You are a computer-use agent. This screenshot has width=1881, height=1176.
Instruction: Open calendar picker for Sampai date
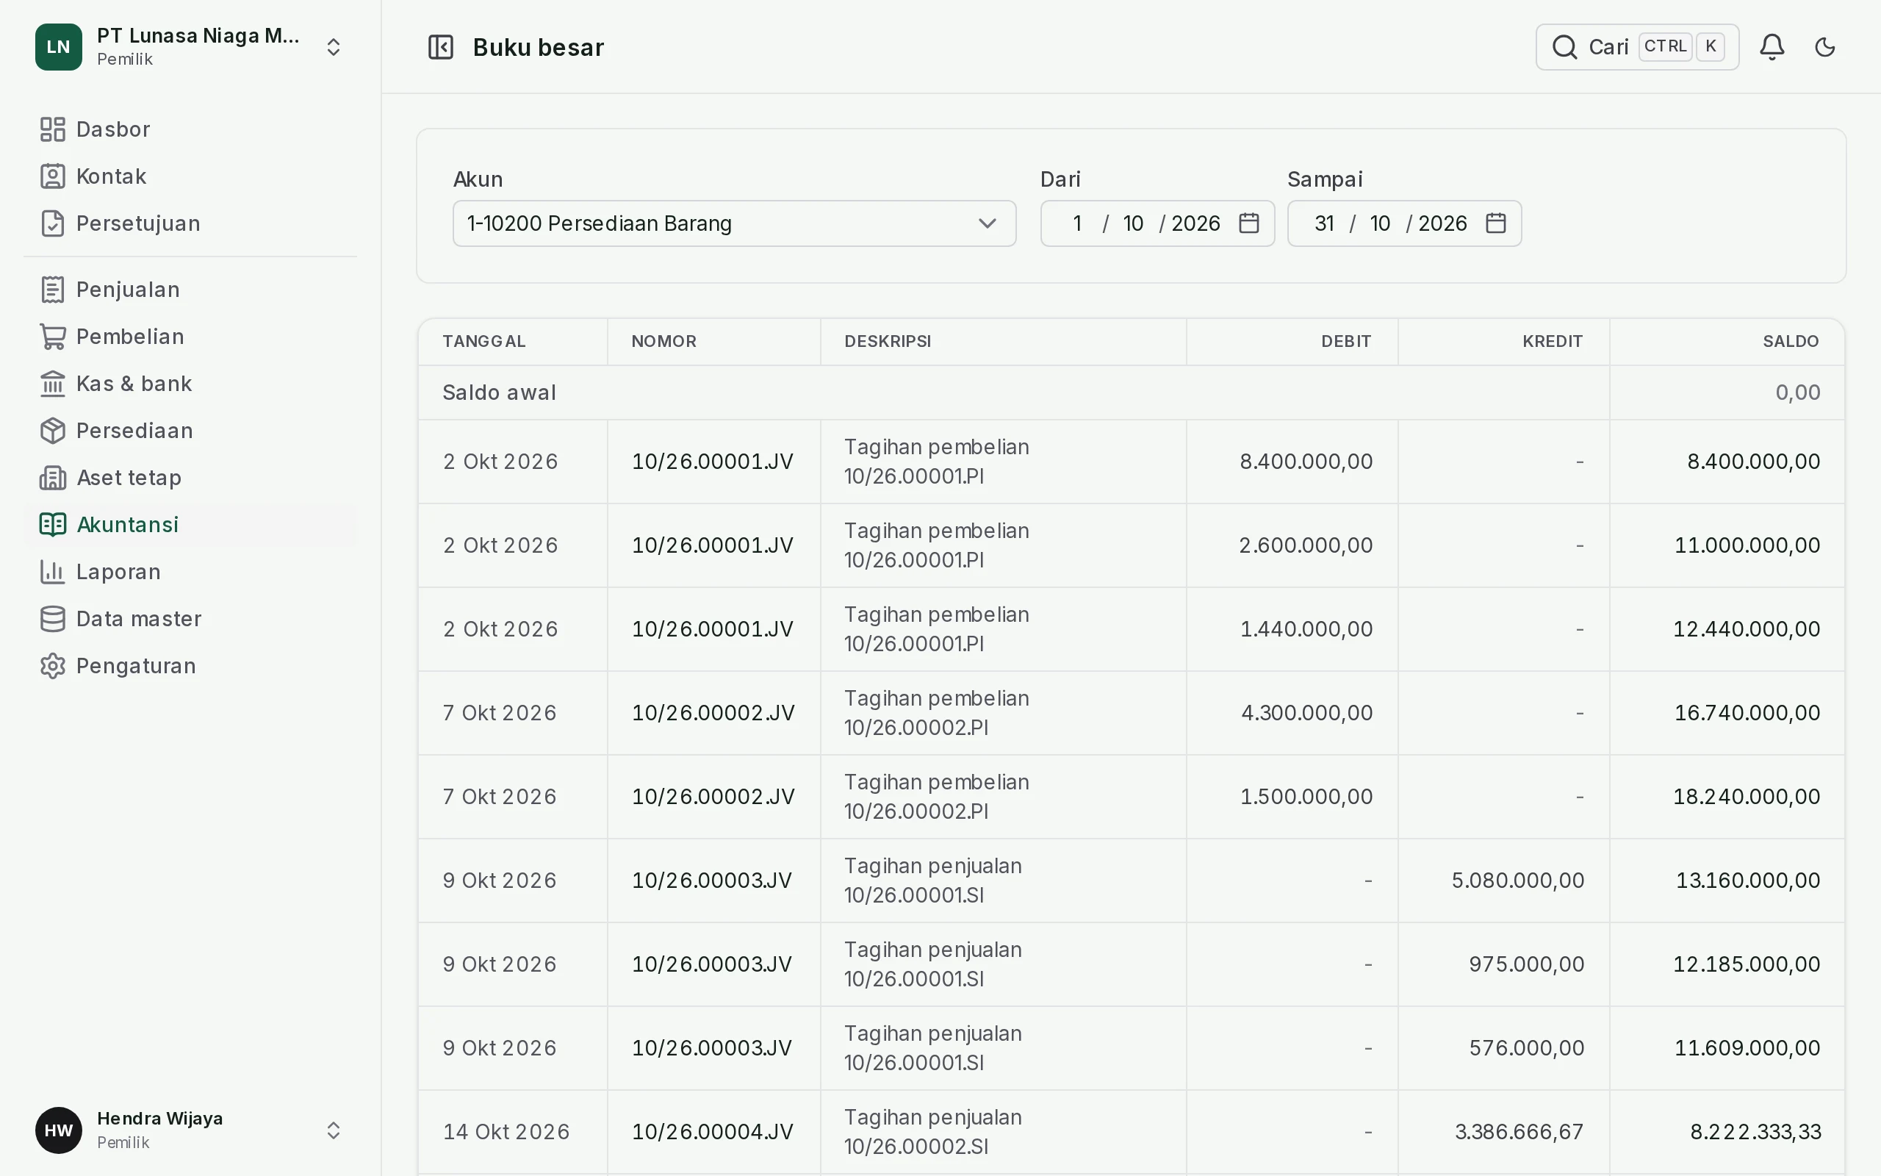(1495, 223)
